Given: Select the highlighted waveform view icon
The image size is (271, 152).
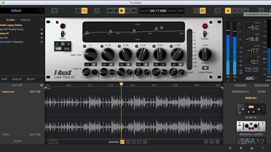Looking at the screenshot, I should [x=84, y=11].
